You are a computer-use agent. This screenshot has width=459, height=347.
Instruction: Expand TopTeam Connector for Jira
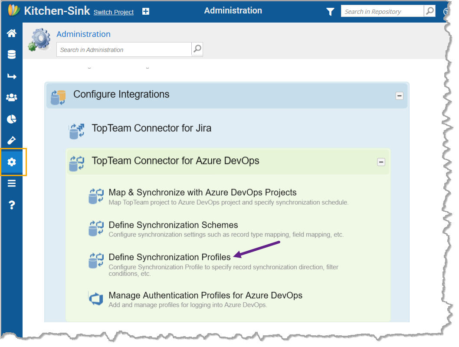[151, 128]
